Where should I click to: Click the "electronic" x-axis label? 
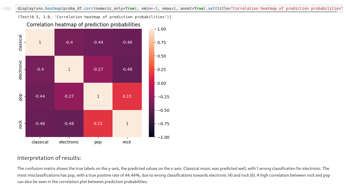click(69, 142)
